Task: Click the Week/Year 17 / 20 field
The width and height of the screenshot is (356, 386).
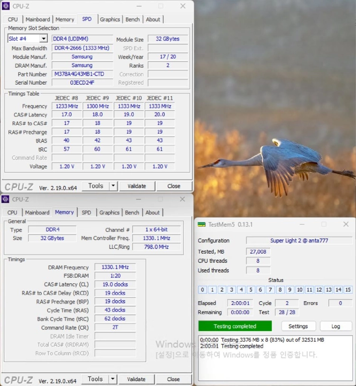Action: pyautogui.click(x=168, y=56)
